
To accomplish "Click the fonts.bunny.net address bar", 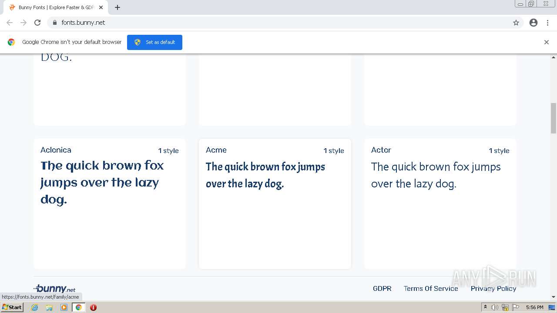I will point(261,23).
